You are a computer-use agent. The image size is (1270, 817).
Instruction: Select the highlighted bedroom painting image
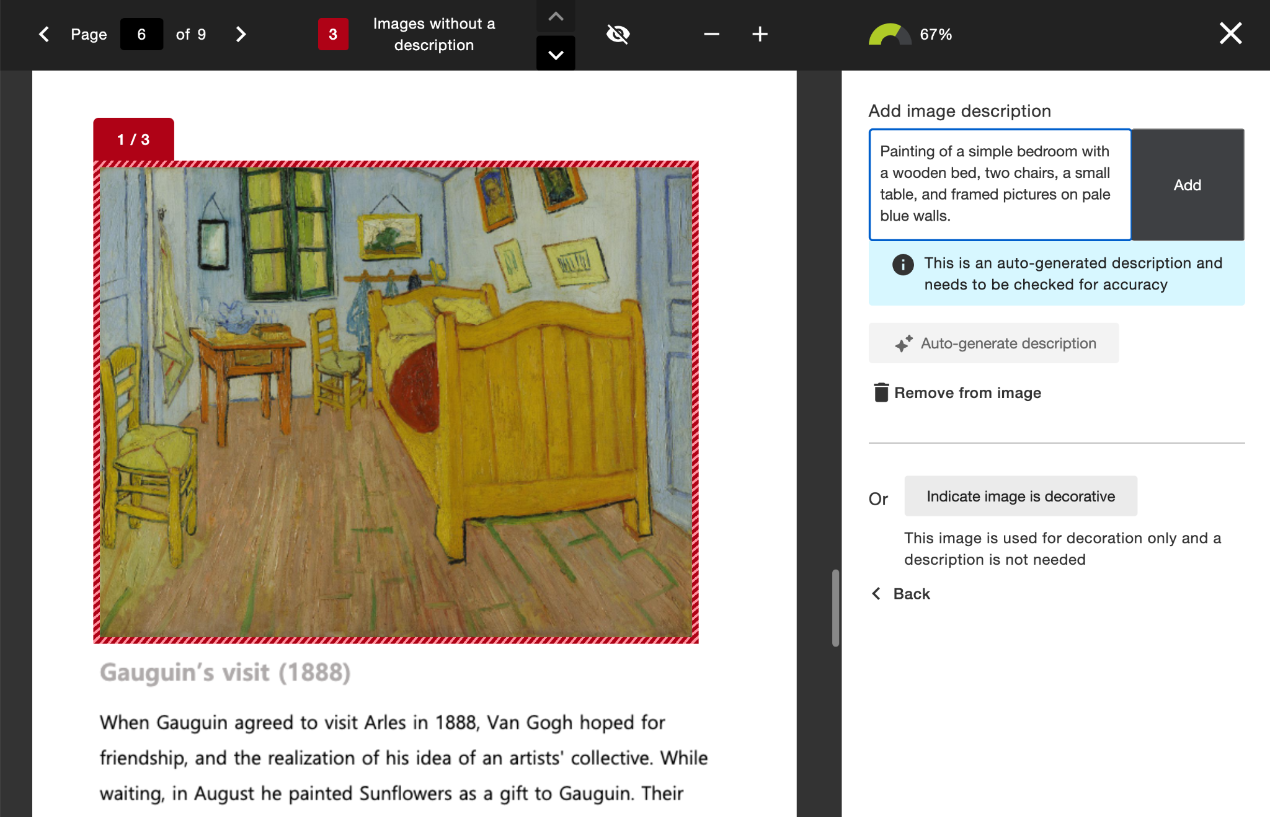[396, 402]
